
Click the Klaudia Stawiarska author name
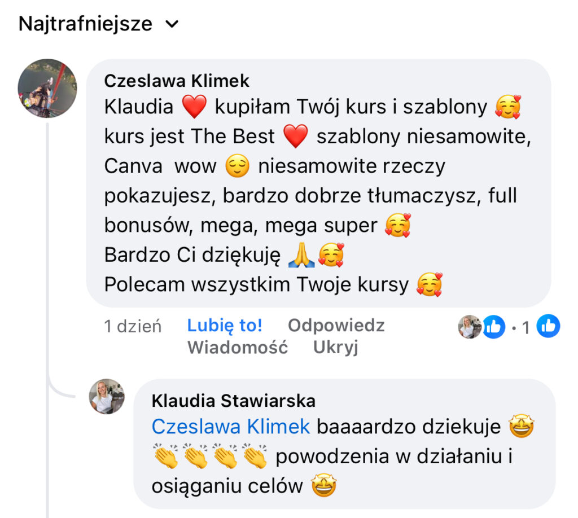click(233, 401)
